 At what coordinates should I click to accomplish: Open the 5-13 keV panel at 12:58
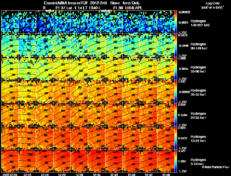click(166, 161)
